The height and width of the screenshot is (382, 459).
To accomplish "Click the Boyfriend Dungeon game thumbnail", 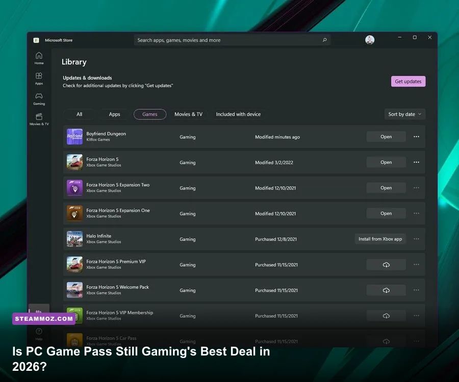I will [x=74, y=137].
